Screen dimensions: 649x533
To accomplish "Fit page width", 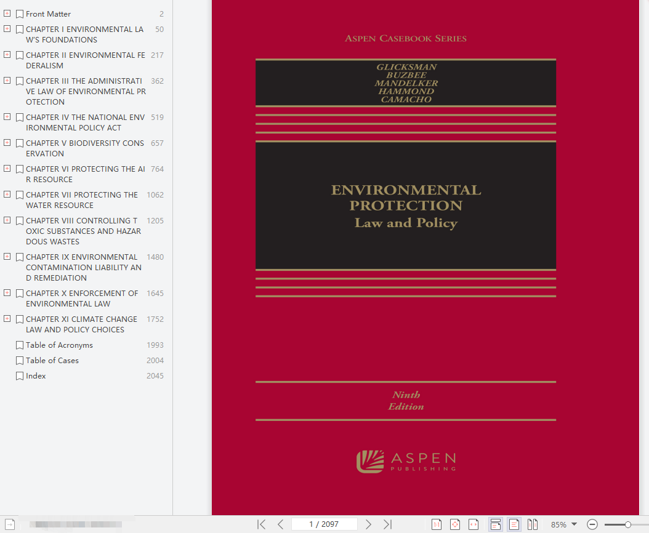I will pyautogui.click(x=474, y=524).
